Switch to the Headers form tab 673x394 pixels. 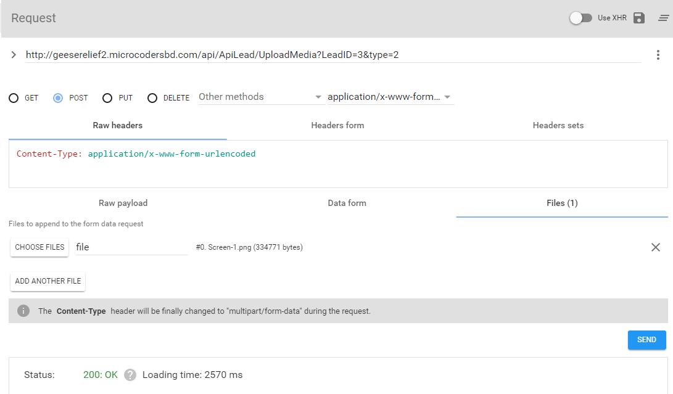(337, 125)
